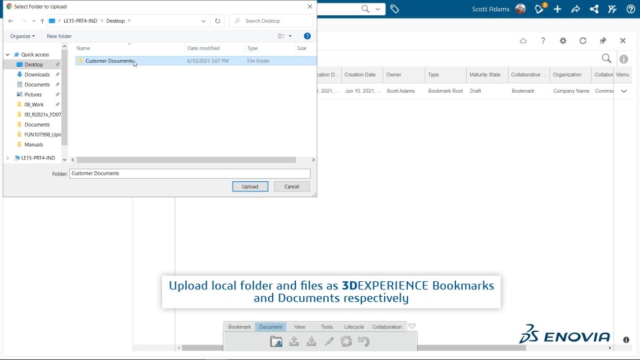Open the settings gear in widget panel
This screenshot has width=640, height=360.
(563, 41)
